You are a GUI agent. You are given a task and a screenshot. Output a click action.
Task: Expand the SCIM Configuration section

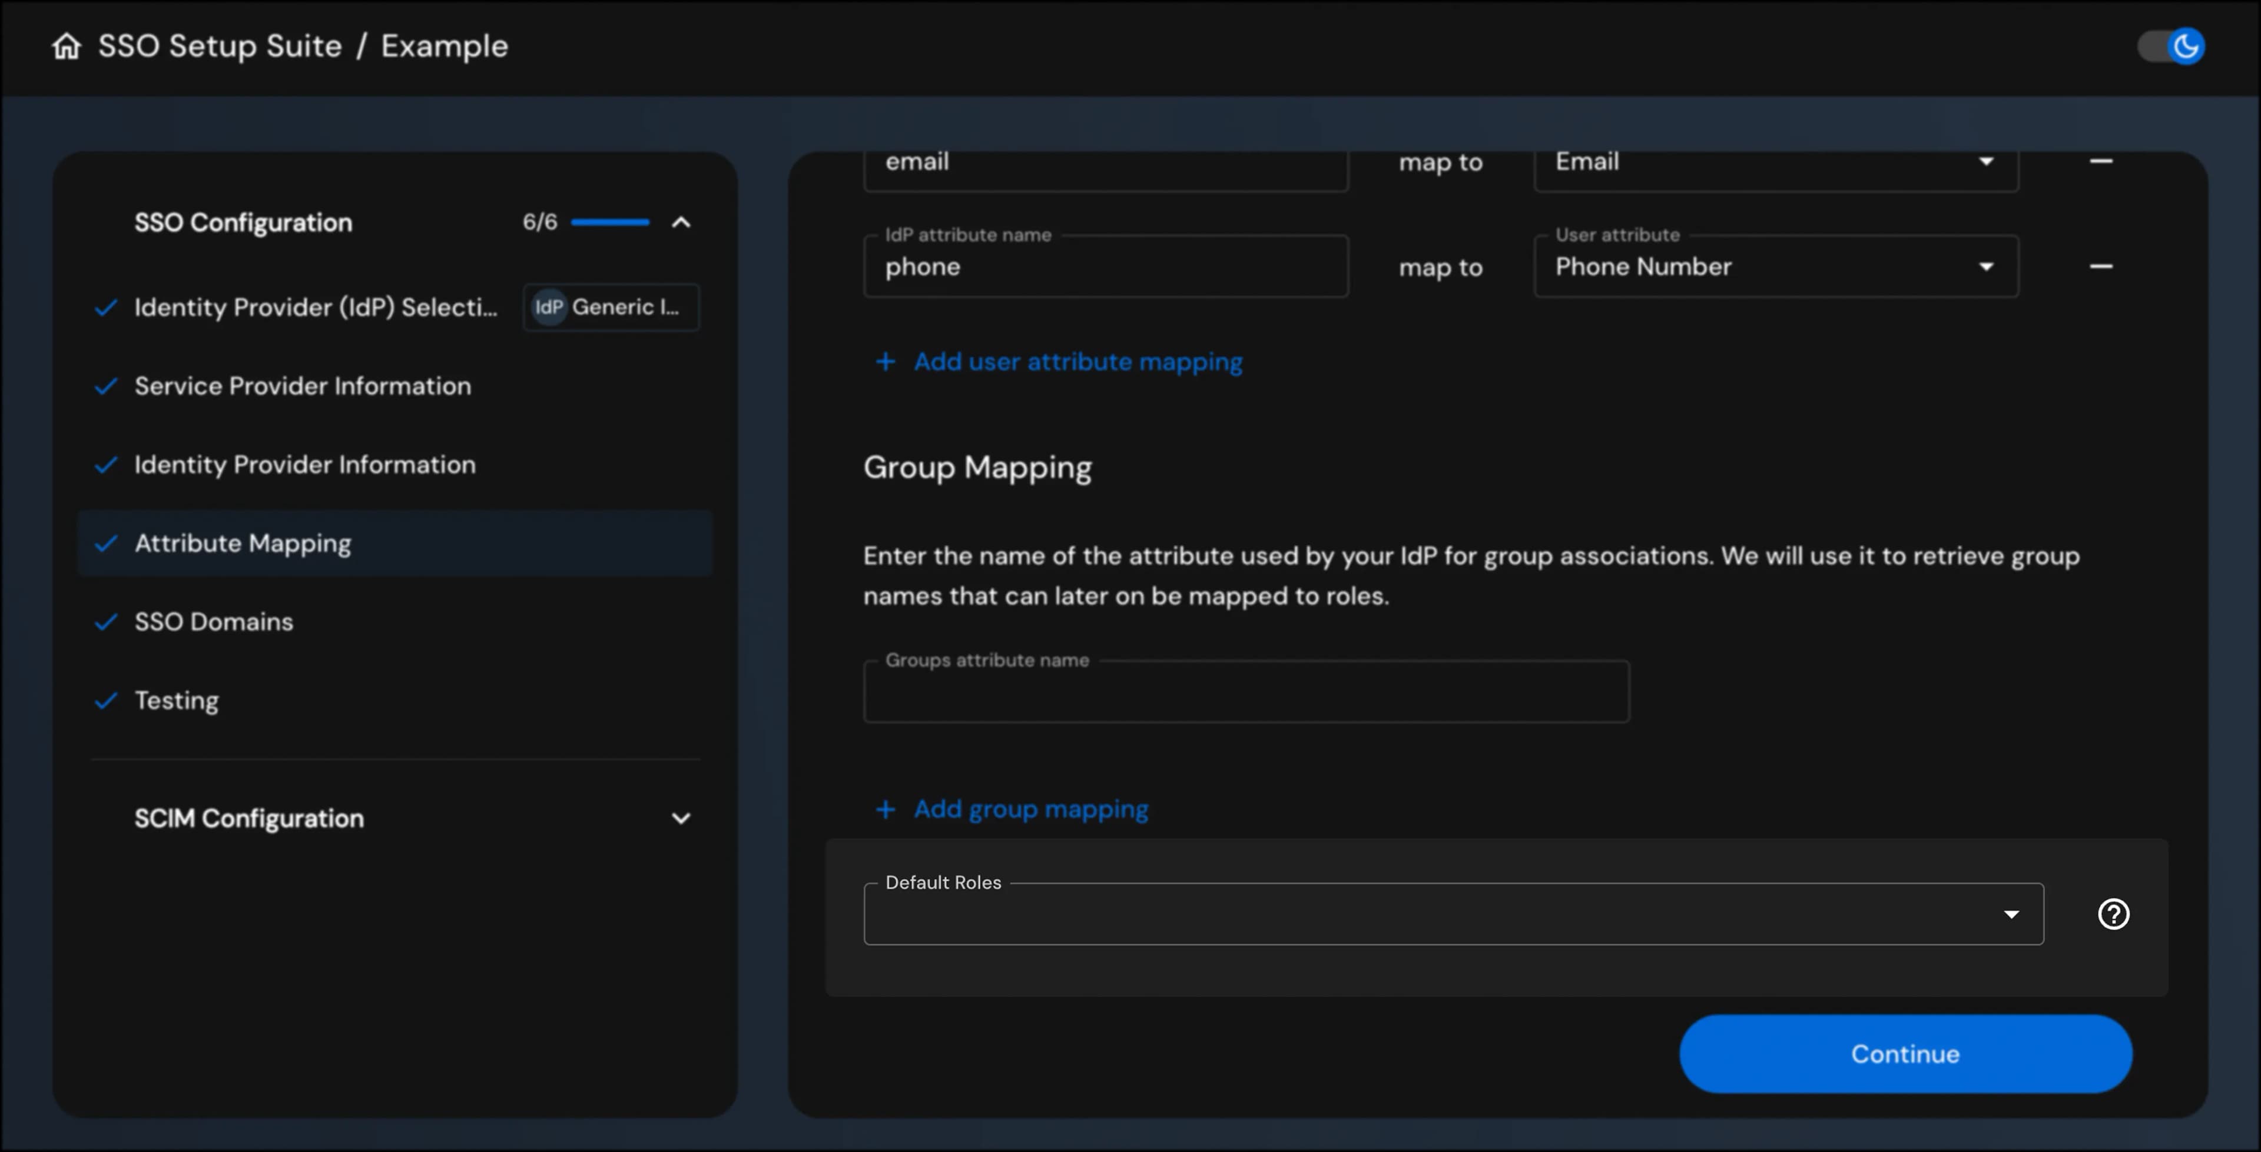click(x=680, y=818)
